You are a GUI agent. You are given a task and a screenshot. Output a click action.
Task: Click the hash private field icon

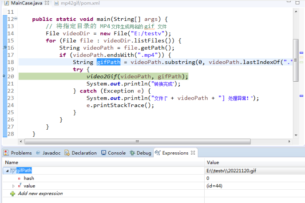pos(19,179)
